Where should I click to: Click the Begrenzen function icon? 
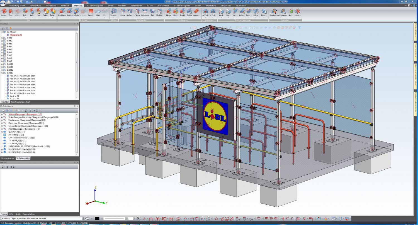coord(249,12)
